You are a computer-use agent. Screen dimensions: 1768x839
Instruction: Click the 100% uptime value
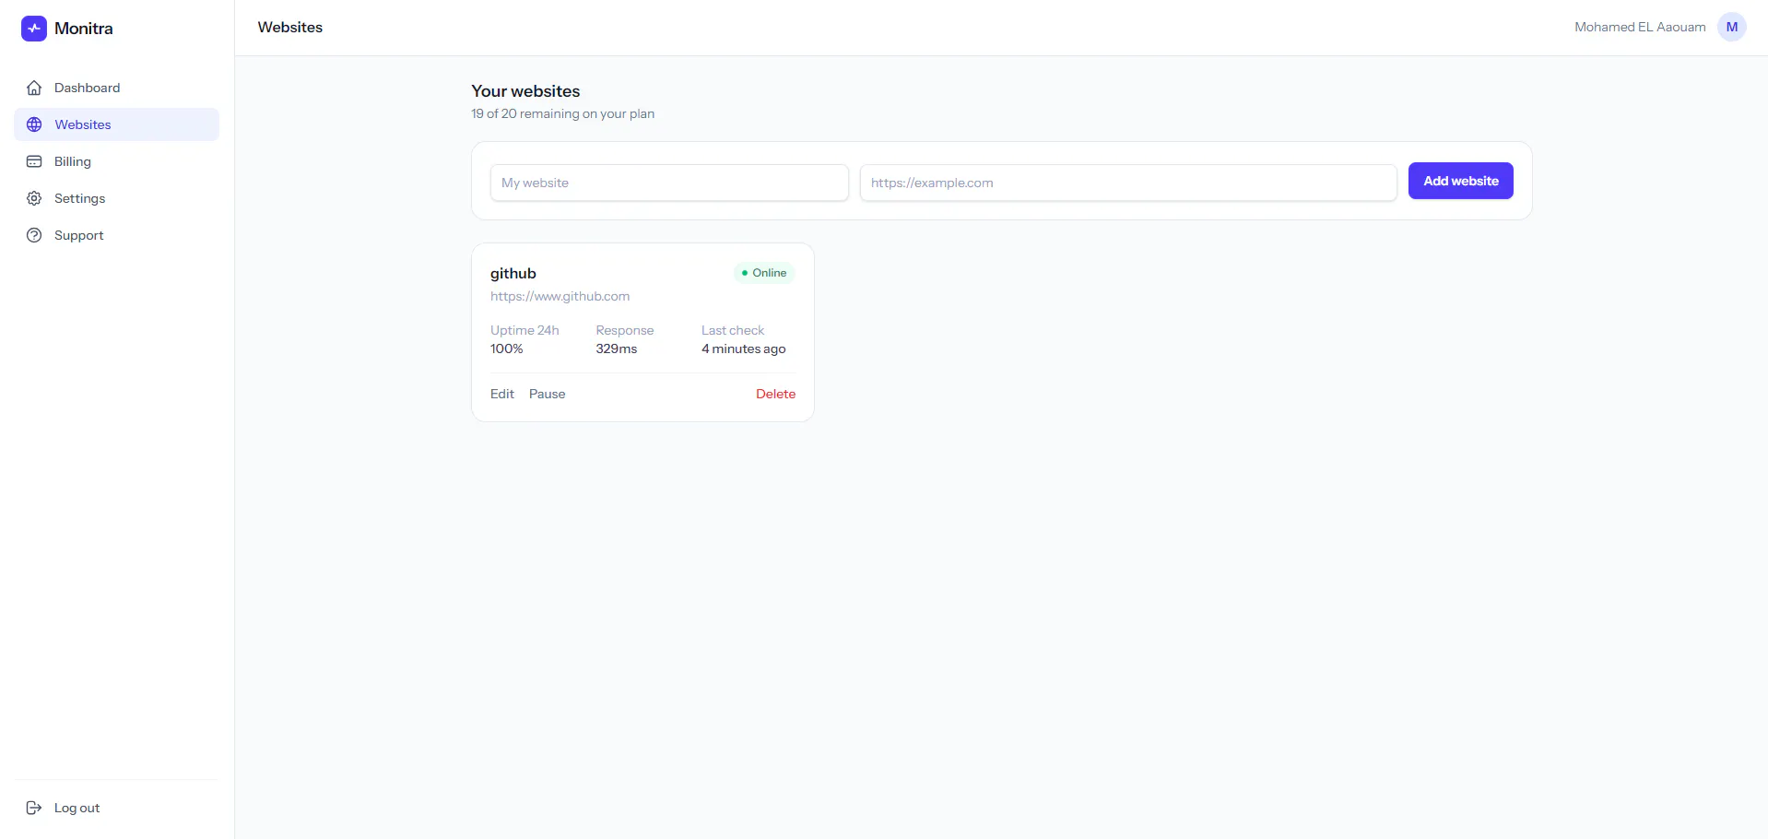coord(507,349)
